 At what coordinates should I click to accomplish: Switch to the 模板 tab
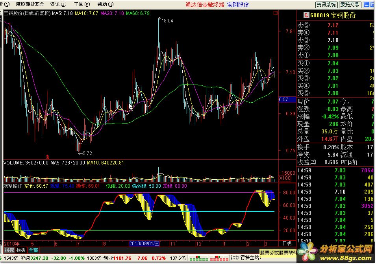point(21,250)
